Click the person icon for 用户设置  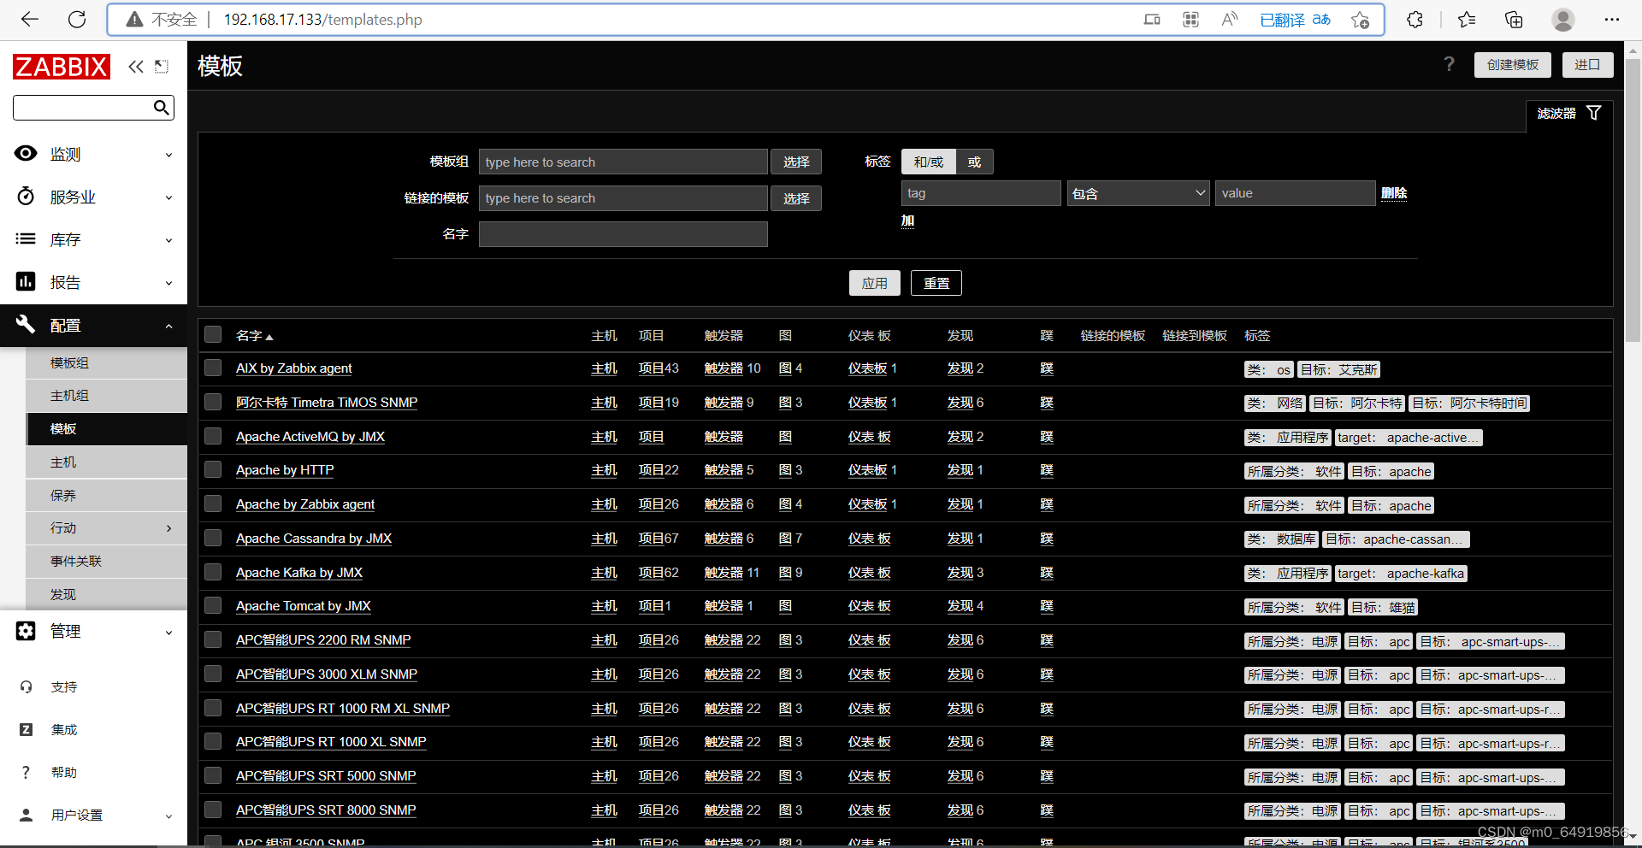pyautogui.click(x=26, y=815)
